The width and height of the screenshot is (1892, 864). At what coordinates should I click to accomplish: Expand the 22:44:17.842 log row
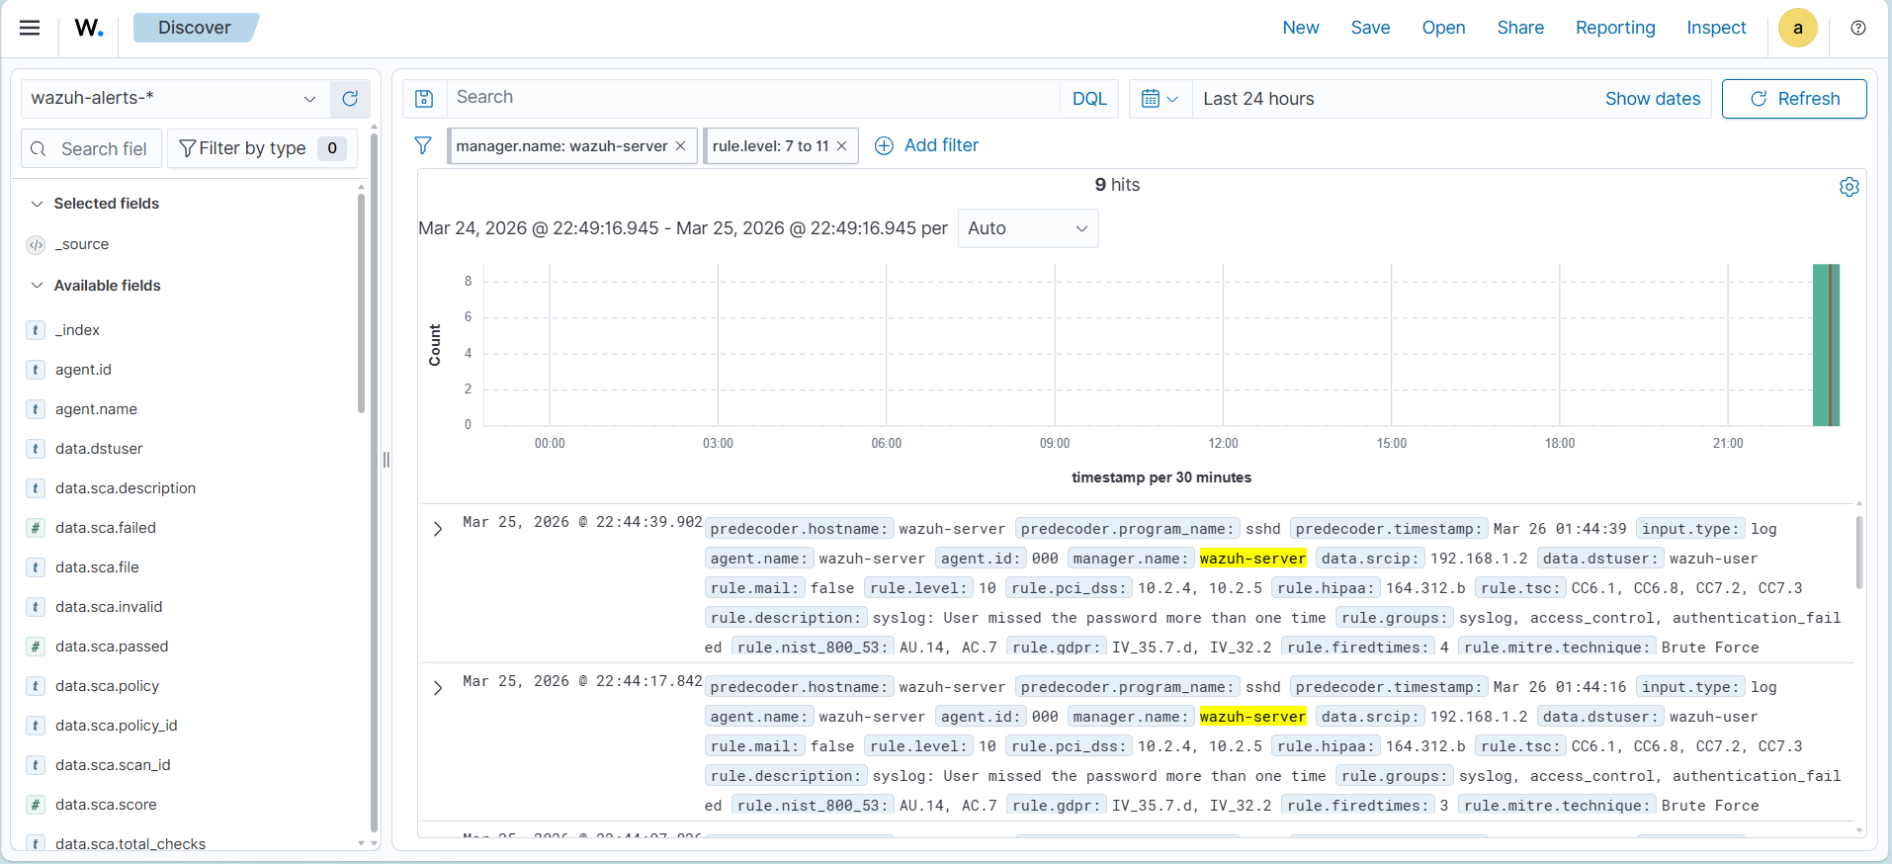pos(437,687)
